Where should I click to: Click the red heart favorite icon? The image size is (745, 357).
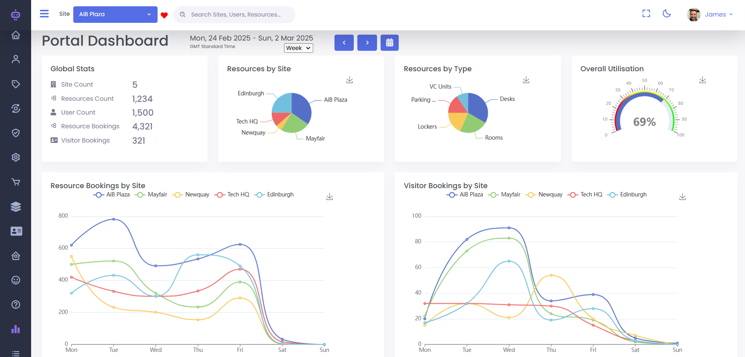tap(164, 15)
